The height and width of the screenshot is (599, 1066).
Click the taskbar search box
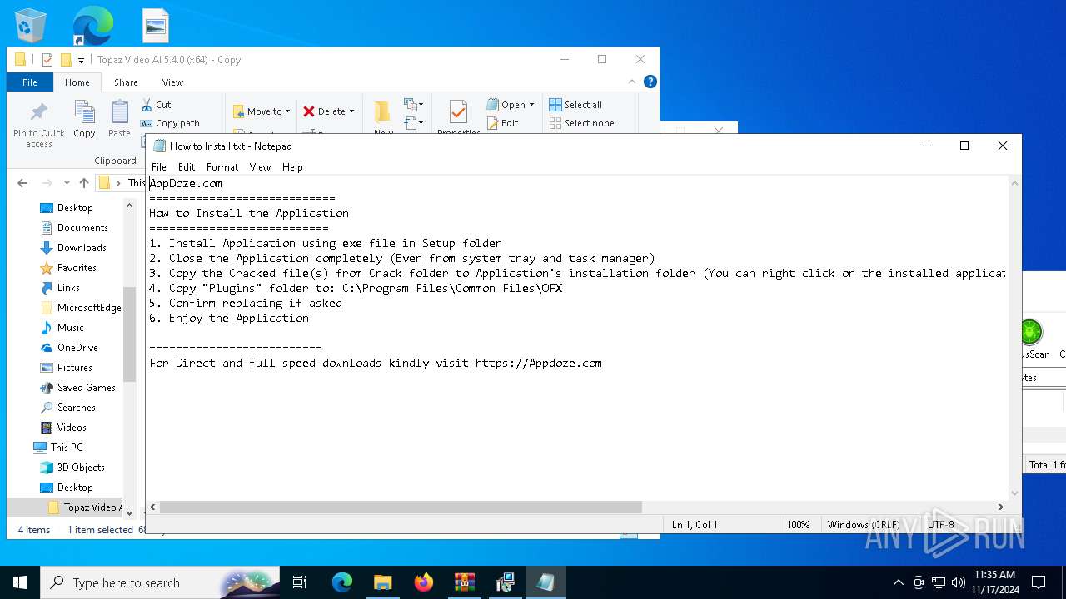click(x=159, y=582)
